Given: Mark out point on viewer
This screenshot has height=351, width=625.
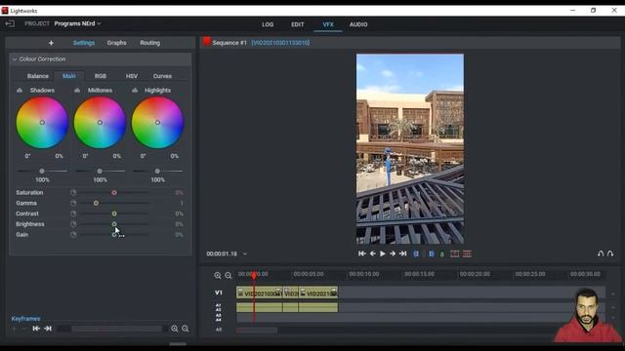Looking at the screenshot, I should (x=432, y=253).
